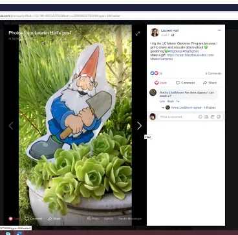Image resolution: width=238 pixels, height=235 pixels.
Task: Click your profile avatar beside the comment box
Action: pyautogui.click(x=153, y=117)
